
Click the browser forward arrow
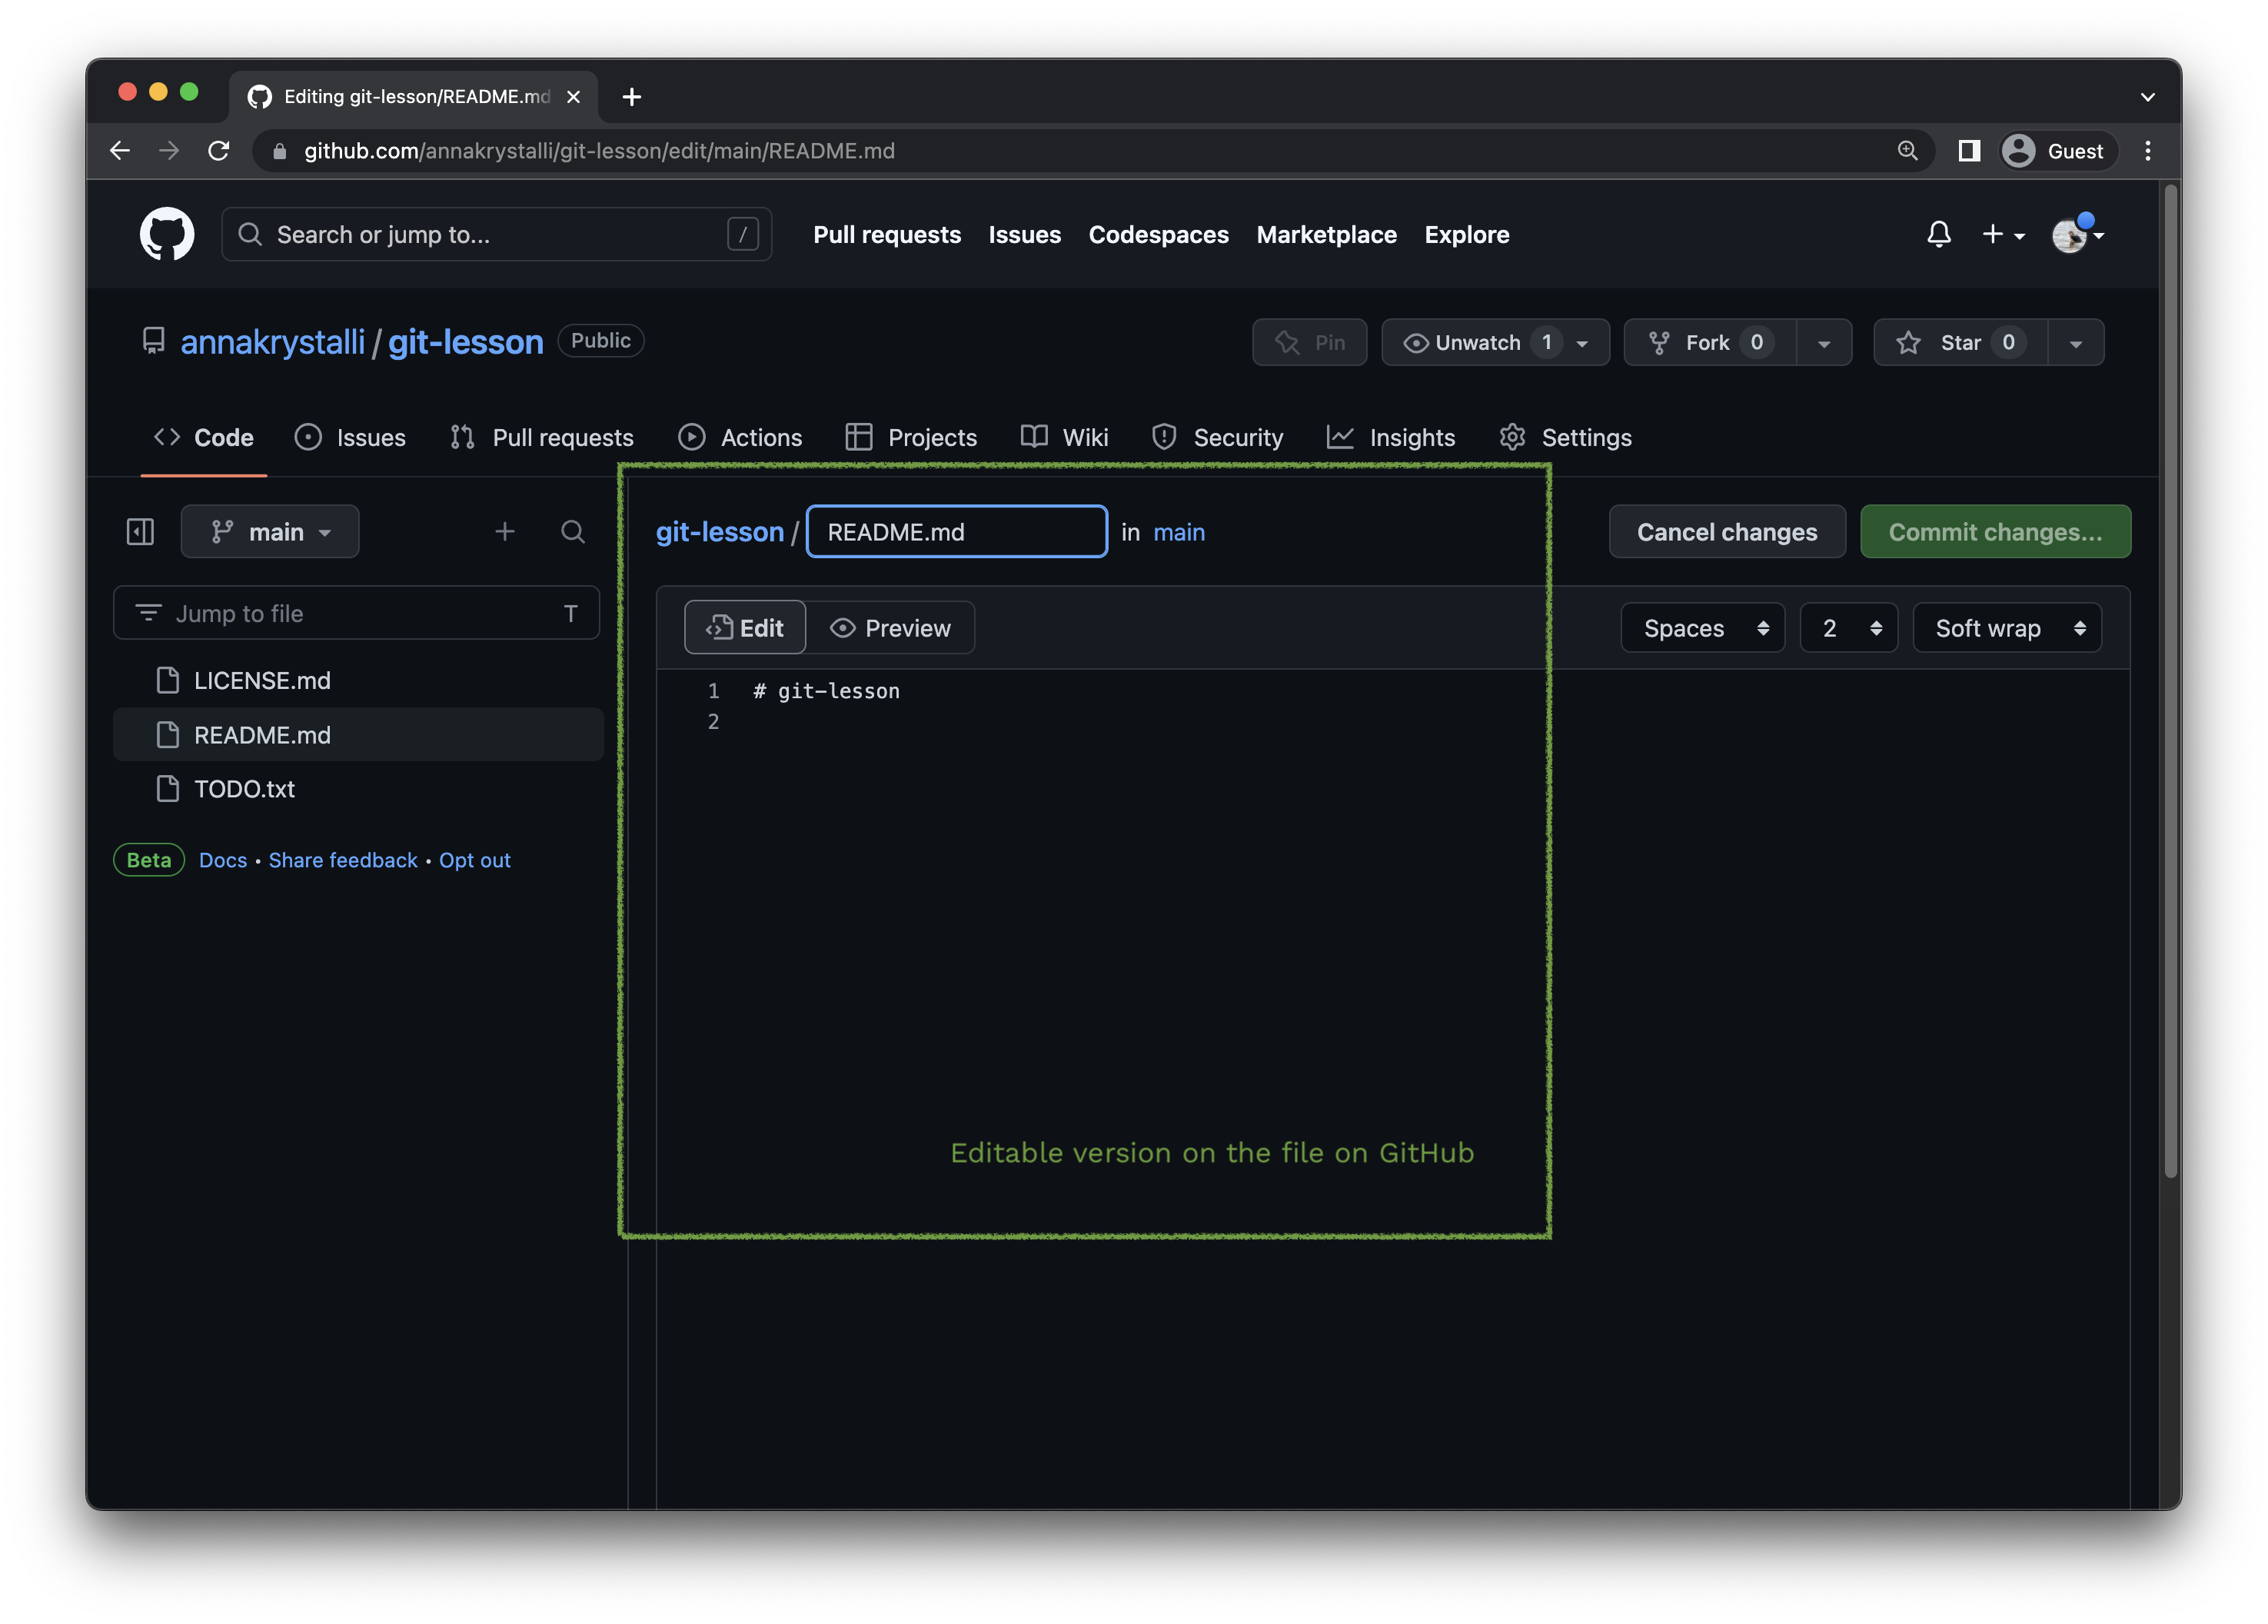tap(169, 151)
